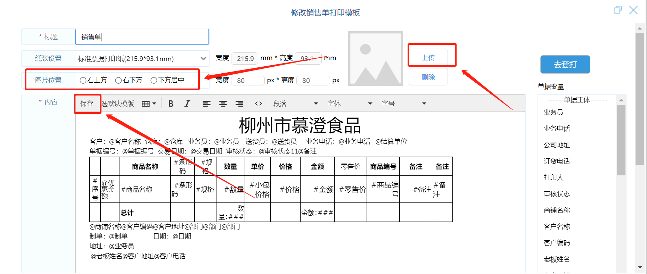647x274 pixels.
Task: Click dialog scrollbar down arrow
Action: point(640,267)
